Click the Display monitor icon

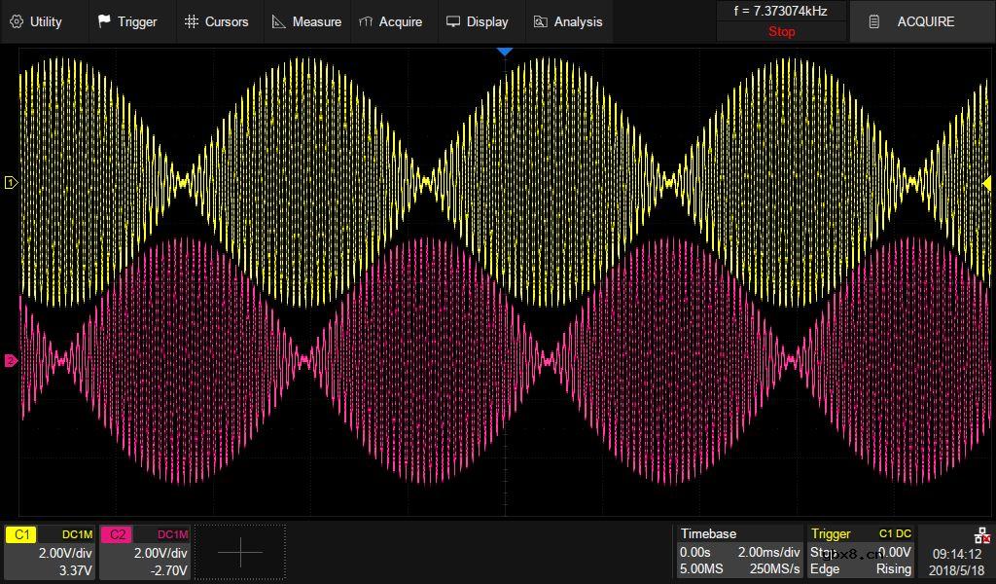click(x=453, y=21)
